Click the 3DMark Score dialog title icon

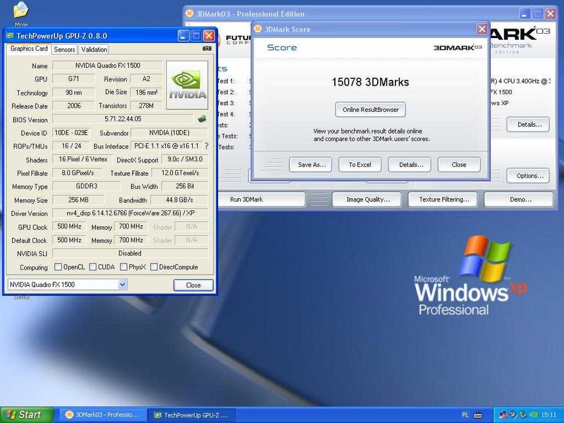258,29
